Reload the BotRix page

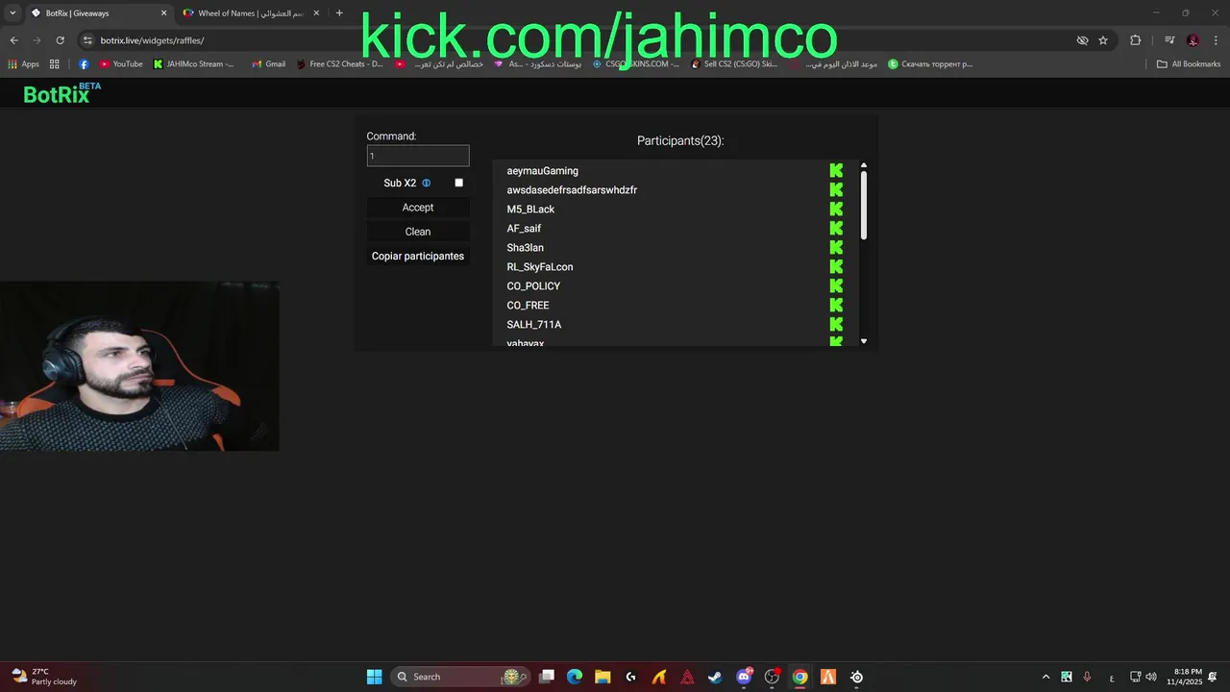[x=60, y=40]
